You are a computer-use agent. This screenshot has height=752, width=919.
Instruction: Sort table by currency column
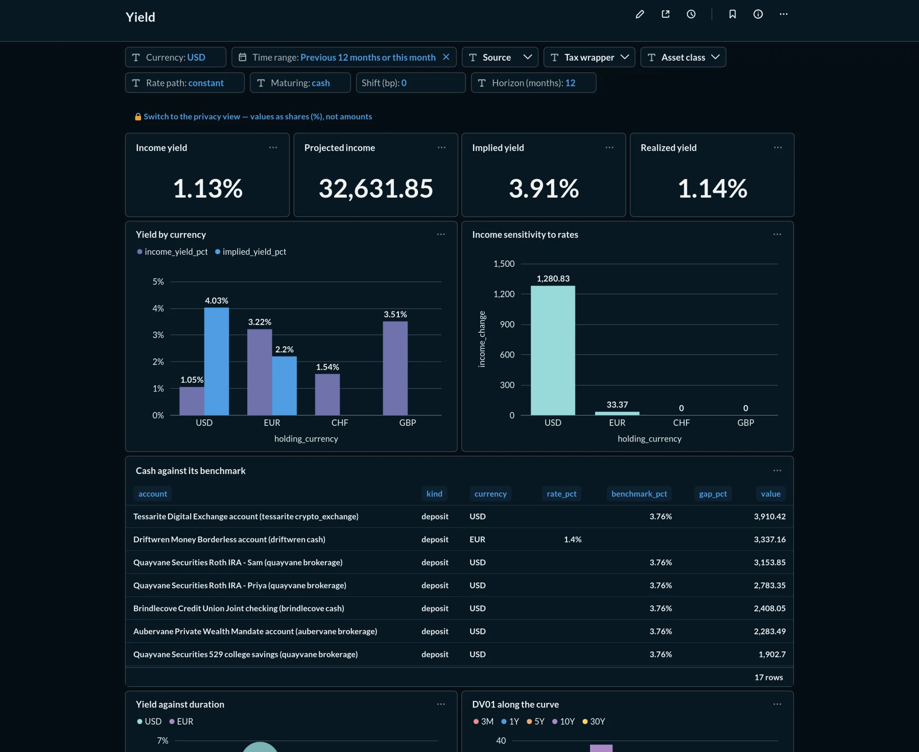[490, 494]
